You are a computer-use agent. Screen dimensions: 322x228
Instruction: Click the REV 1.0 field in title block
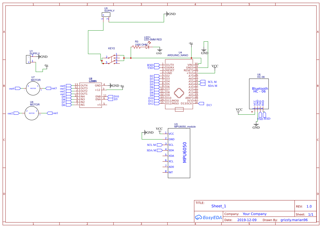click(x=308, y=206)
